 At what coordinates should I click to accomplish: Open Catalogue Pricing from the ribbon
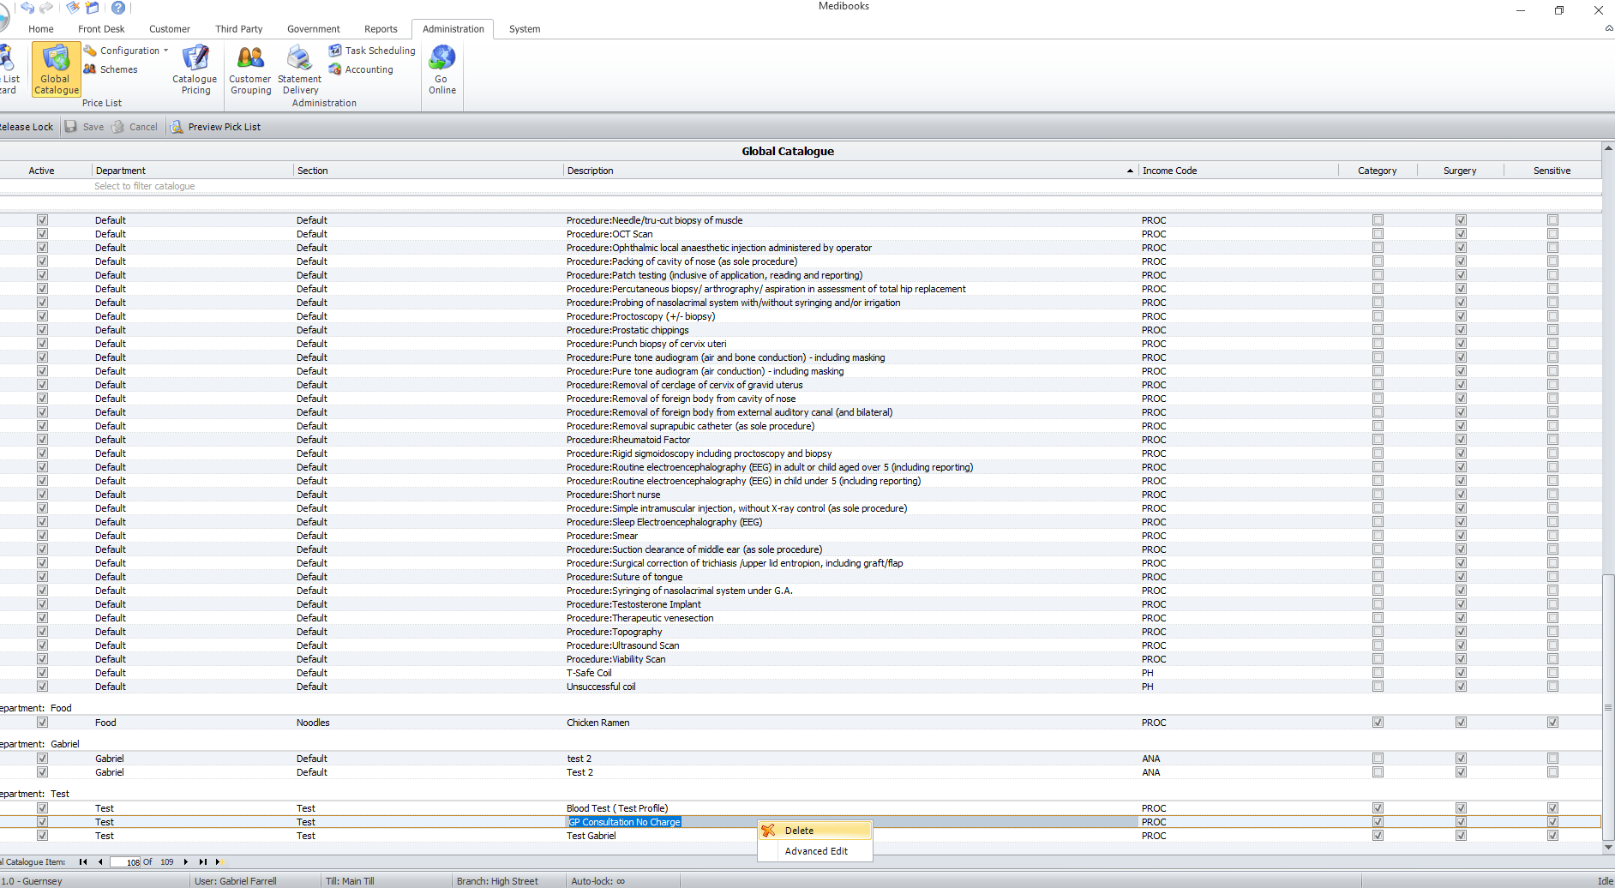[x=195, y=69]
